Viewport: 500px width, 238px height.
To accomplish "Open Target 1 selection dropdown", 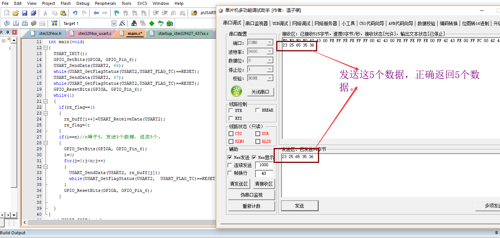I will 114,23.
